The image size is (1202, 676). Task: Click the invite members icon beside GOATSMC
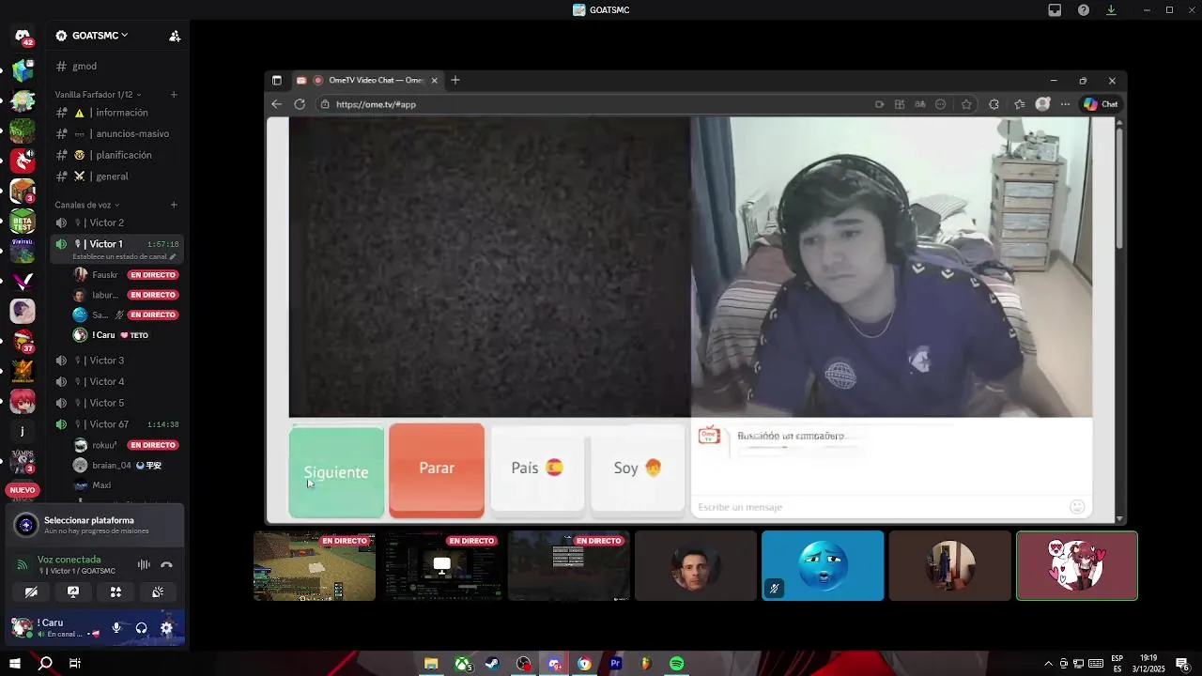(175, 36)
